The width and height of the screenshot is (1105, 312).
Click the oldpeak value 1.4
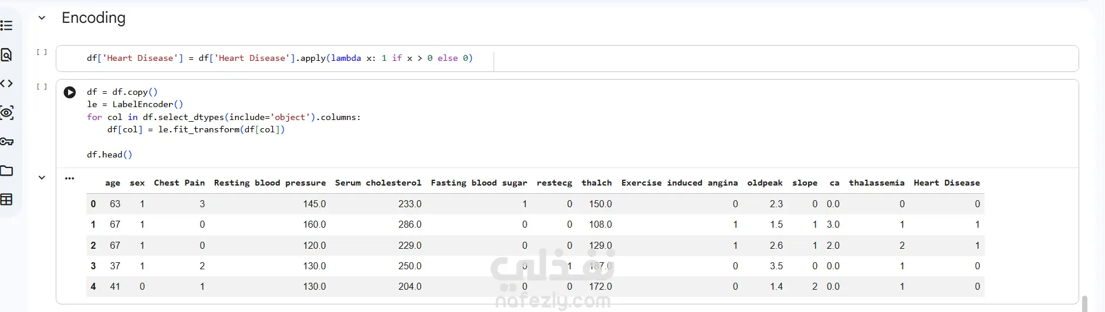click(776, 287)
